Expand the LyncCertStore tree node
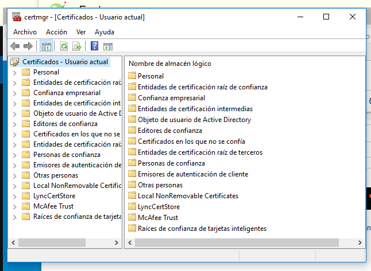This screenshot has height=271, width=371. point(15,197)
